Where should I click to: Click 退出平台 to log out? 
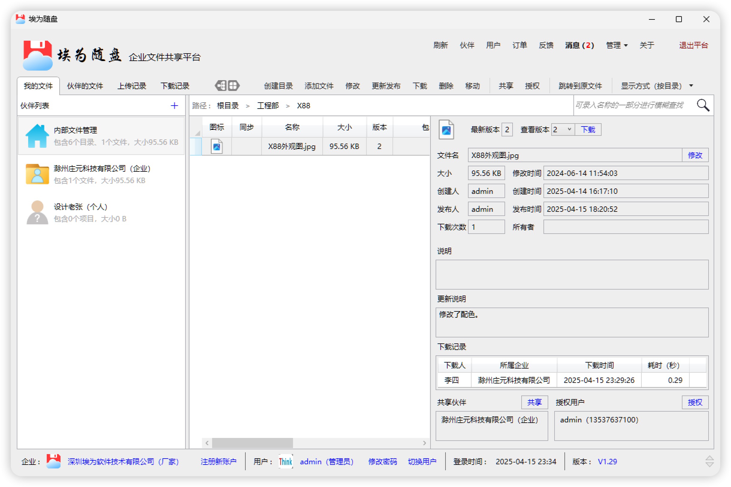[x=693, y=45]
